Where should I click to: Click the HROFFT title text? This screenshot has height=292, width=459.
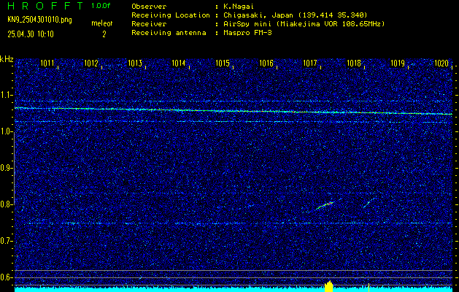45,6
